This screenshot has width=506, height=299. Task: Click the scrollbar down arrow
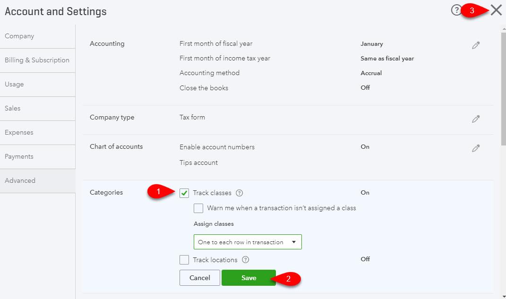point(504,296)
